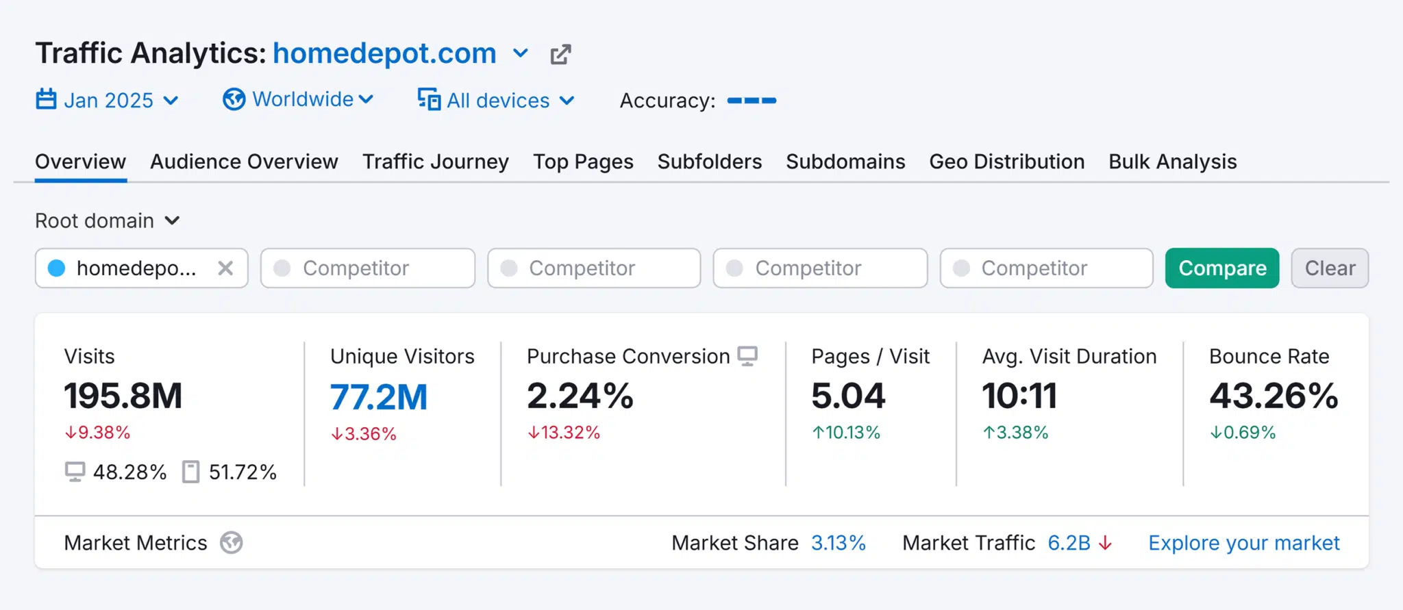The height and width of the screenshot is (610, 1403).
Task: Click the mobile share icon showing 51.72%
Action: [x=190, y=472]
